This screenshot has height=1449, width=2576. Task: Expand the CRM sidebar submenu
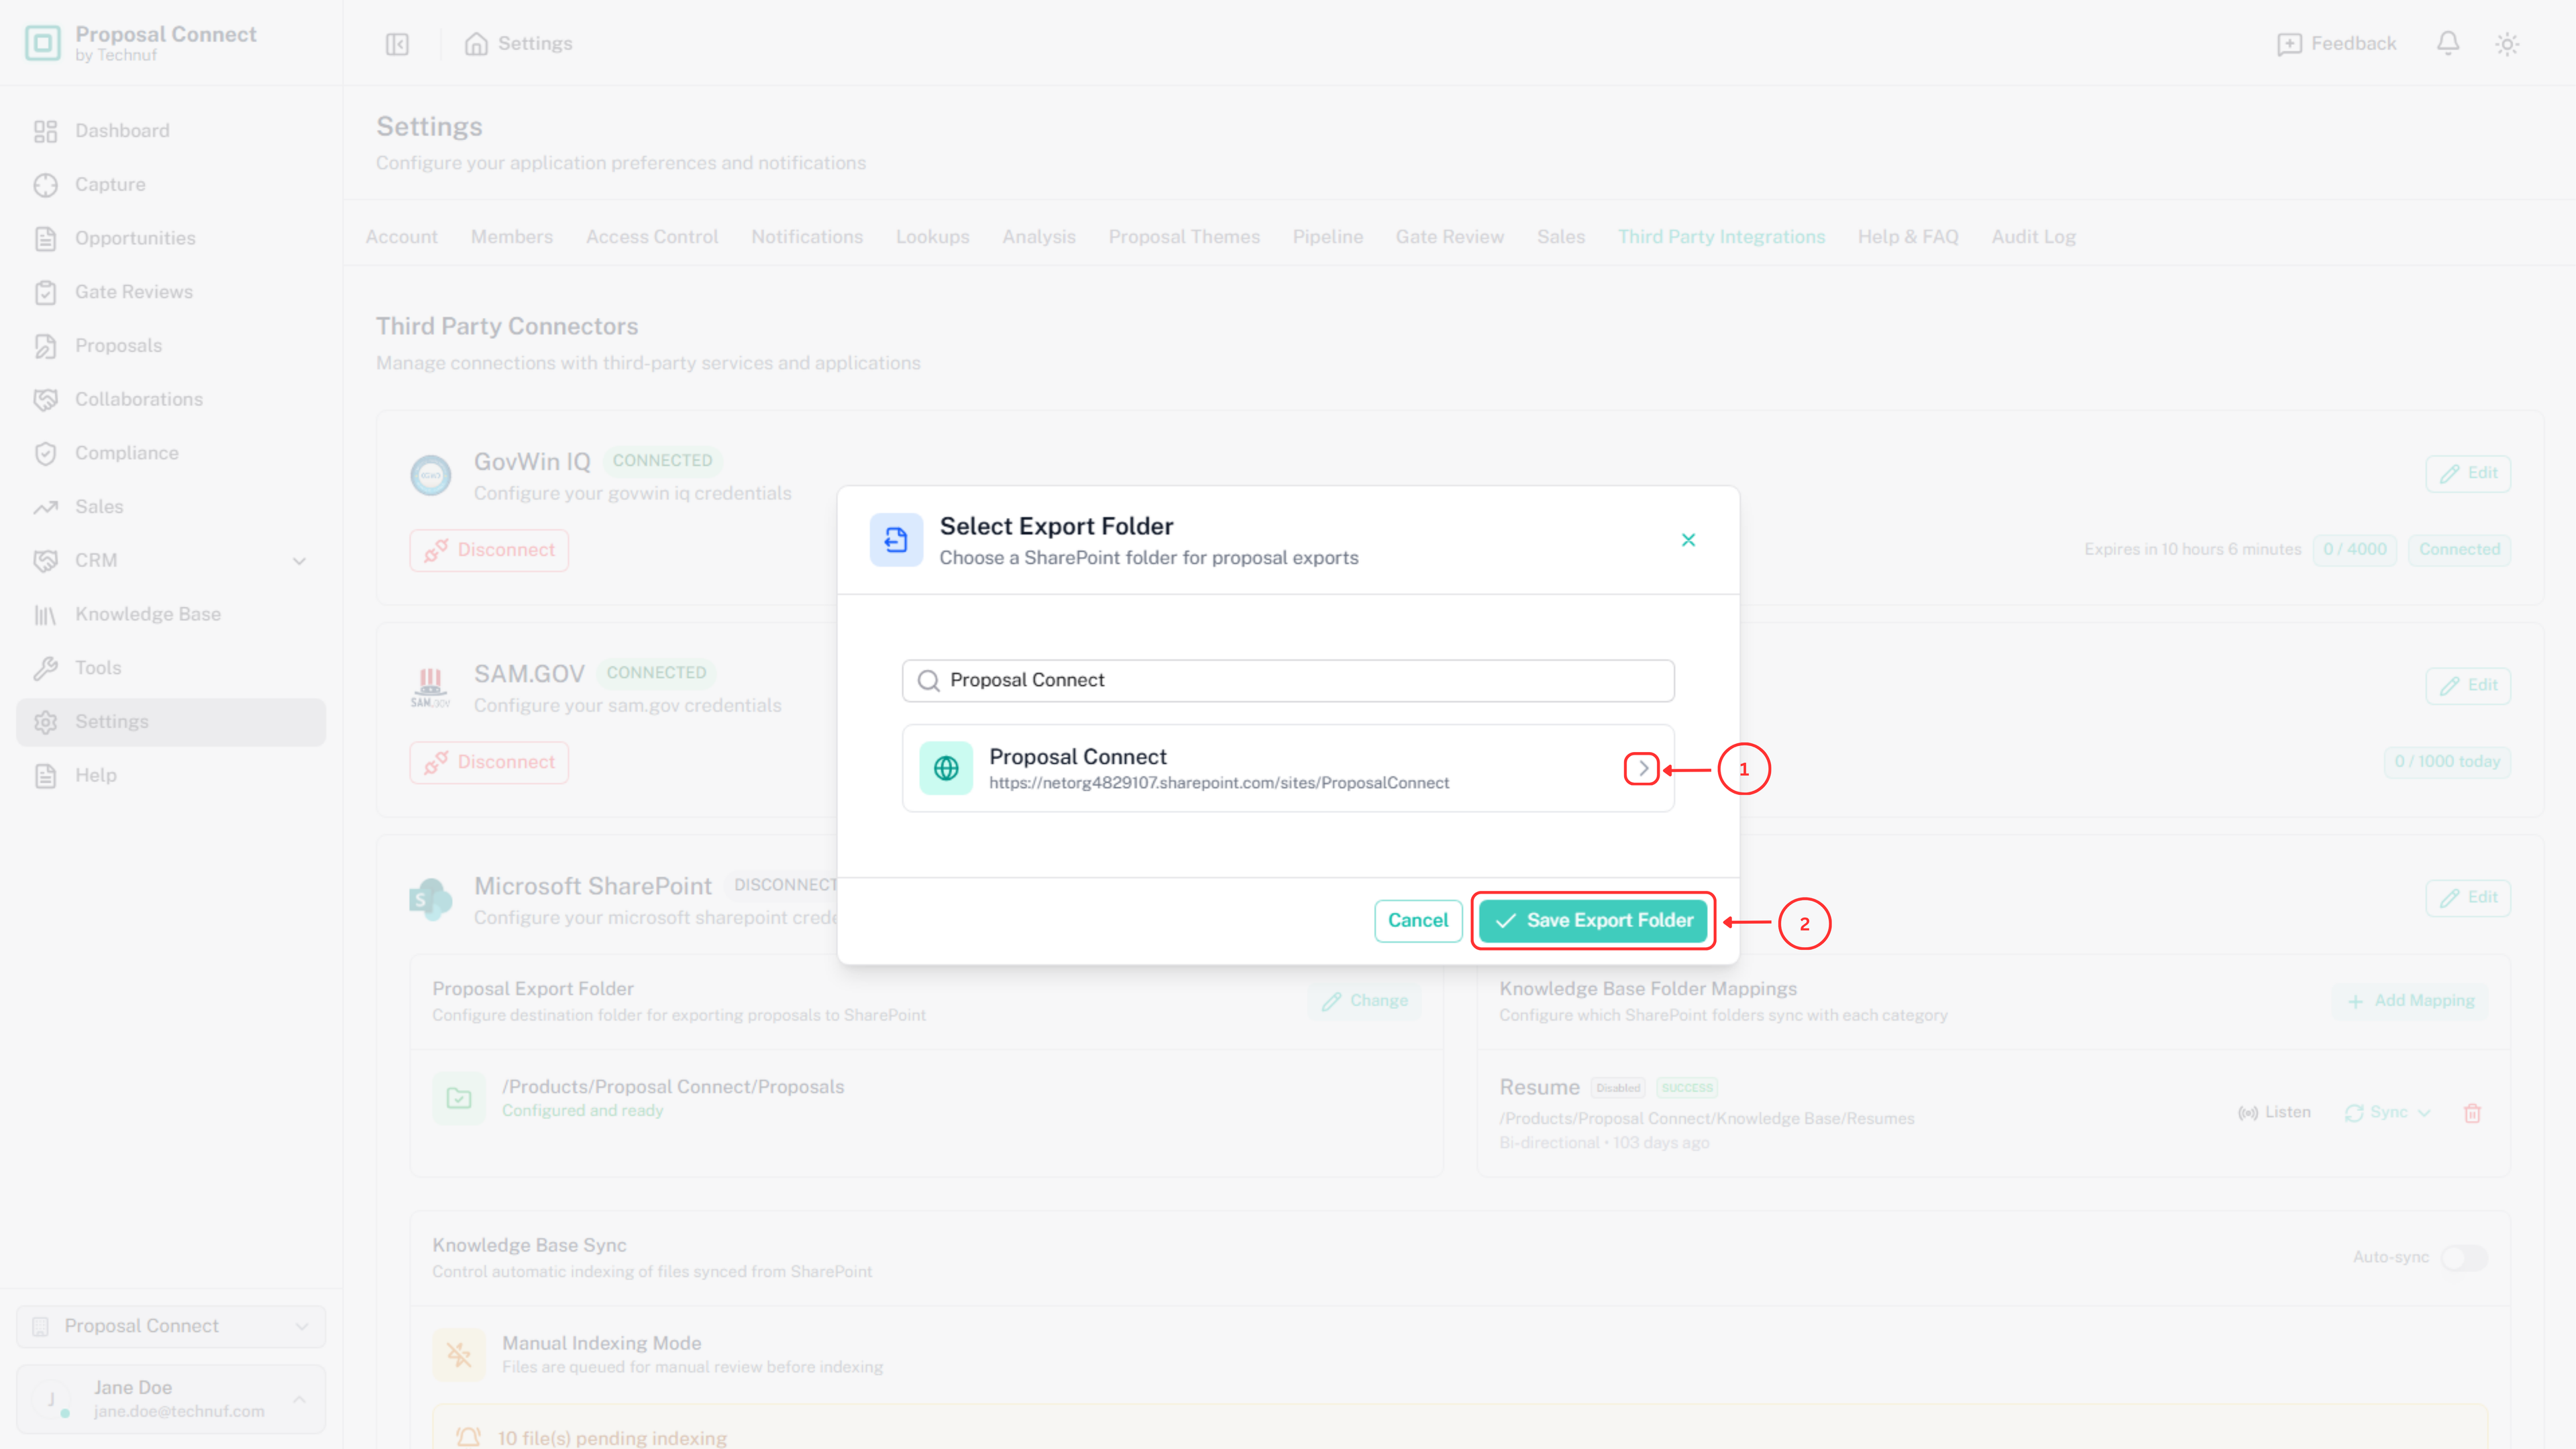tap(299, 561)
